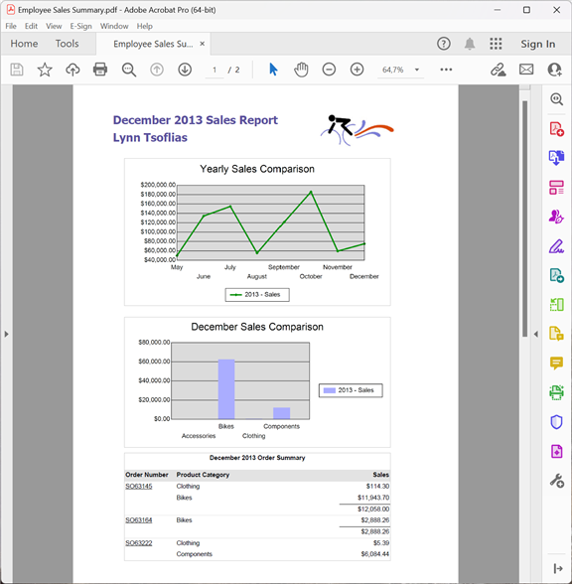Image resolution: width=572 pixels, height=584 pixels.
Task: Click the share with others icon
Action: (554, 70)
